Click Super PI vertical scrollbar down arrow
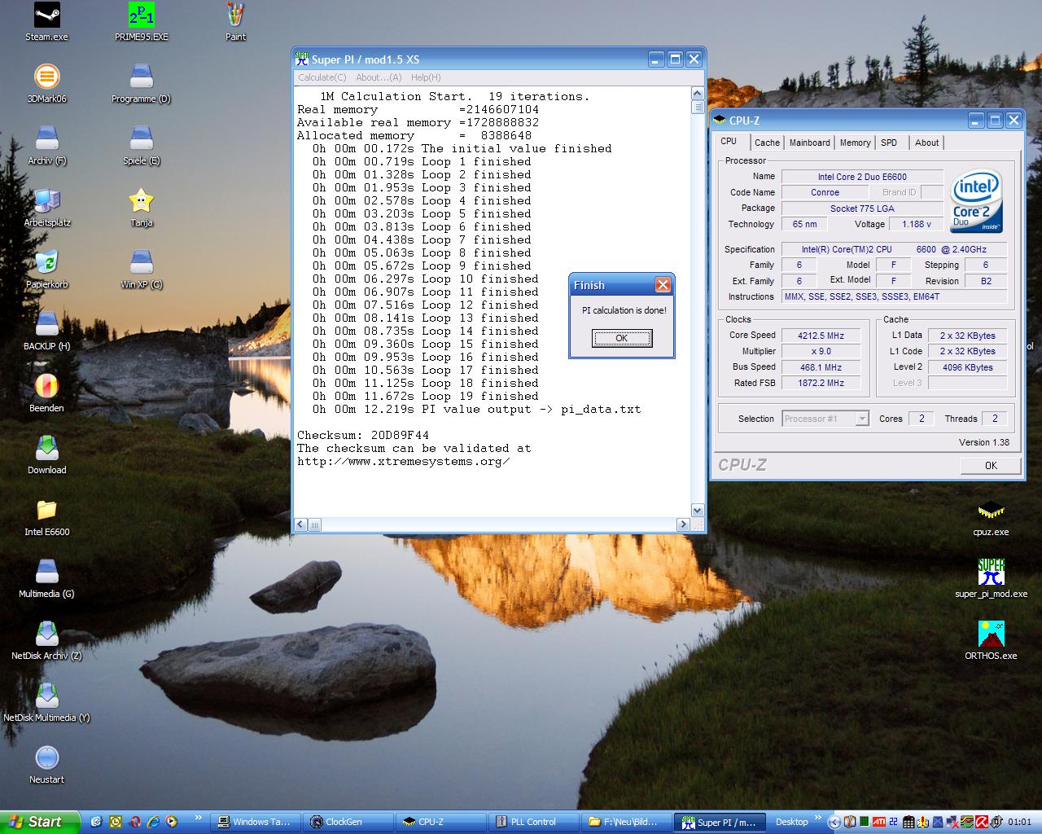Viewport: 1042px width, 834px height. pos(697,510)
